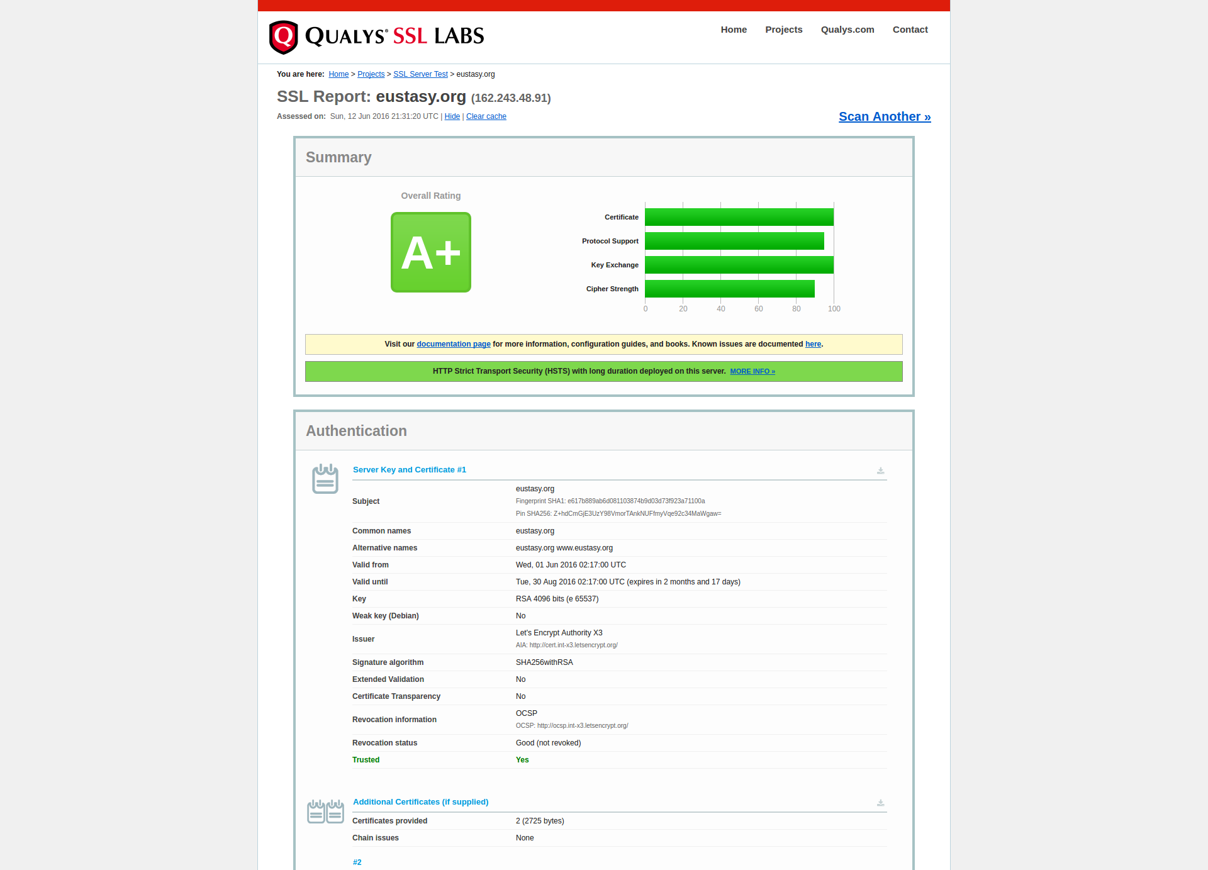1208x870 pixels.
Task: Click Additional Certificates (if supplied) heading
Action: (421, 802)
